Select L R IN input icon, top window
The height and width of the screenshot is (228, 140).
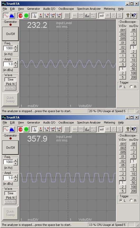[47, 16]
